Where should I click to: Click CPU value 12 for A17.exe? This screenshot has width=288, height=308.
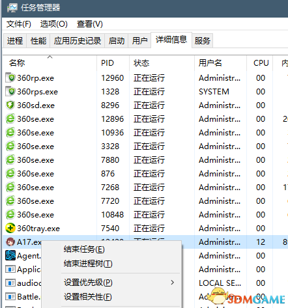click(261, 242)
